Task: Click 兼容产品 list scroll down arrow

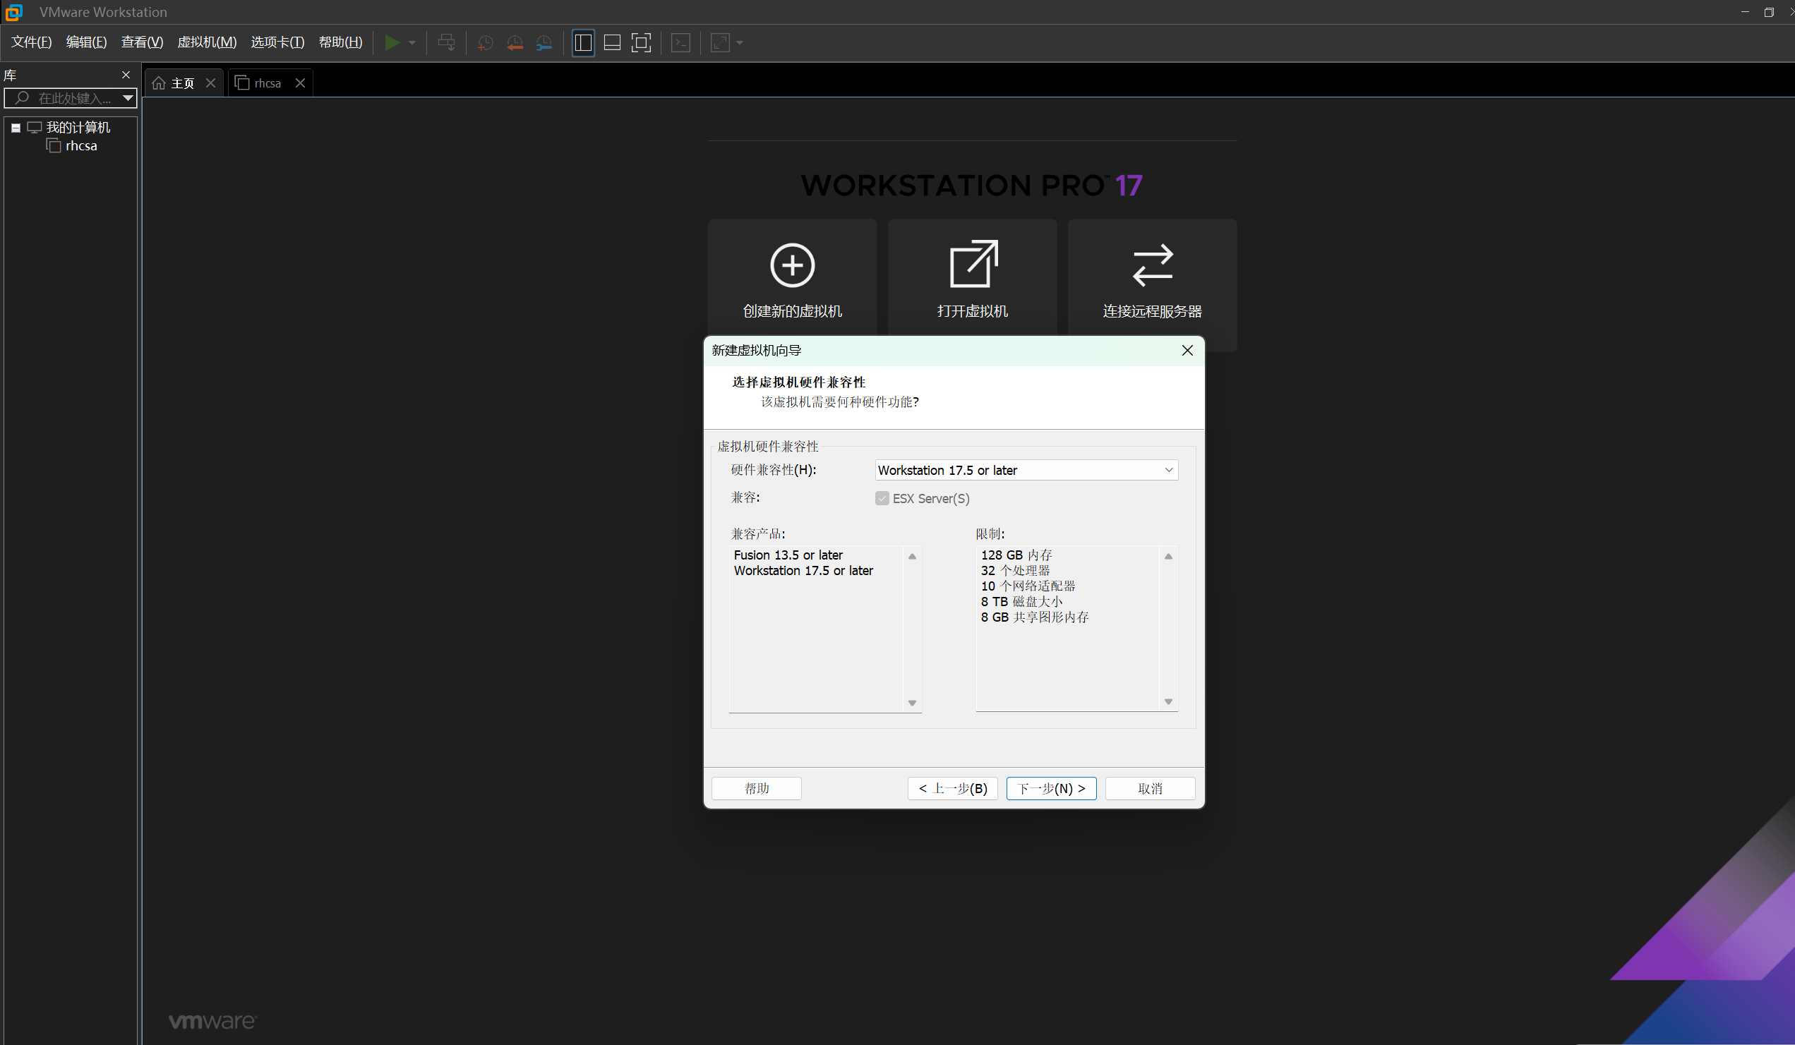Action: pyautogui.click(x=912, y=703)
